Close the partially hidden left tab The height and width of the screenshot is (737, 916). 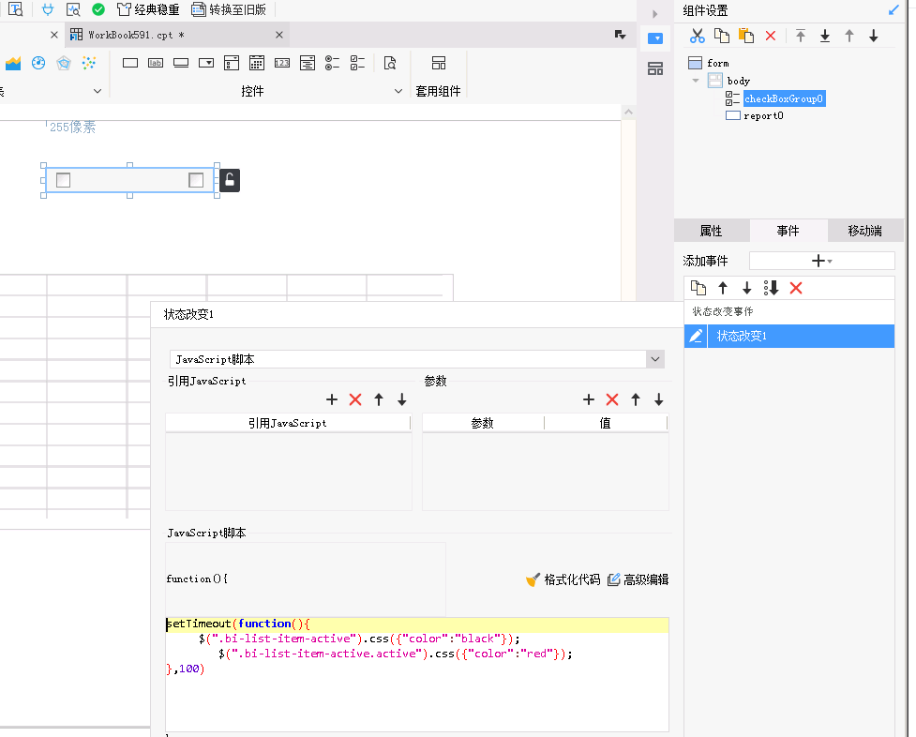click(54, 35)
